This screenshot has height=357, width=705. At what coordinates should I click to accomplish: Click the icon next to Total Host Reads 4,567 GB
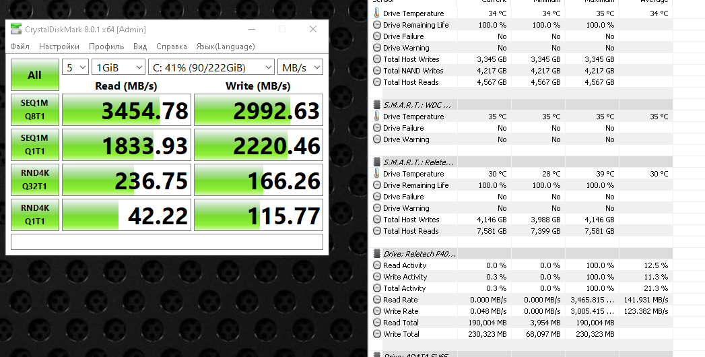[x=377, y=82]
